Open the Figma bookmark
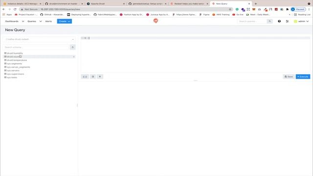Image resolution: width=313 pixels, height=176 pixels. [204, 15]
